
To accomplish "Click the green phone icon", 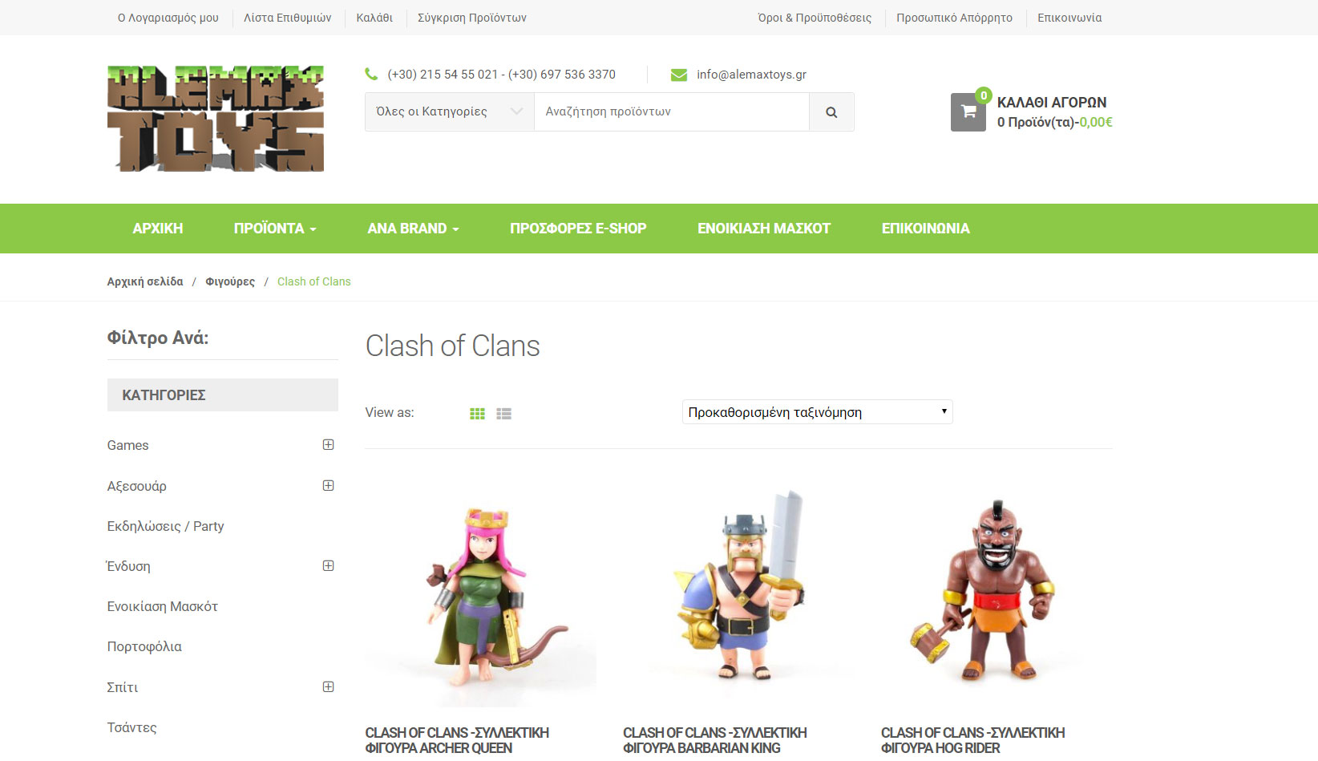I will [371, 74].
